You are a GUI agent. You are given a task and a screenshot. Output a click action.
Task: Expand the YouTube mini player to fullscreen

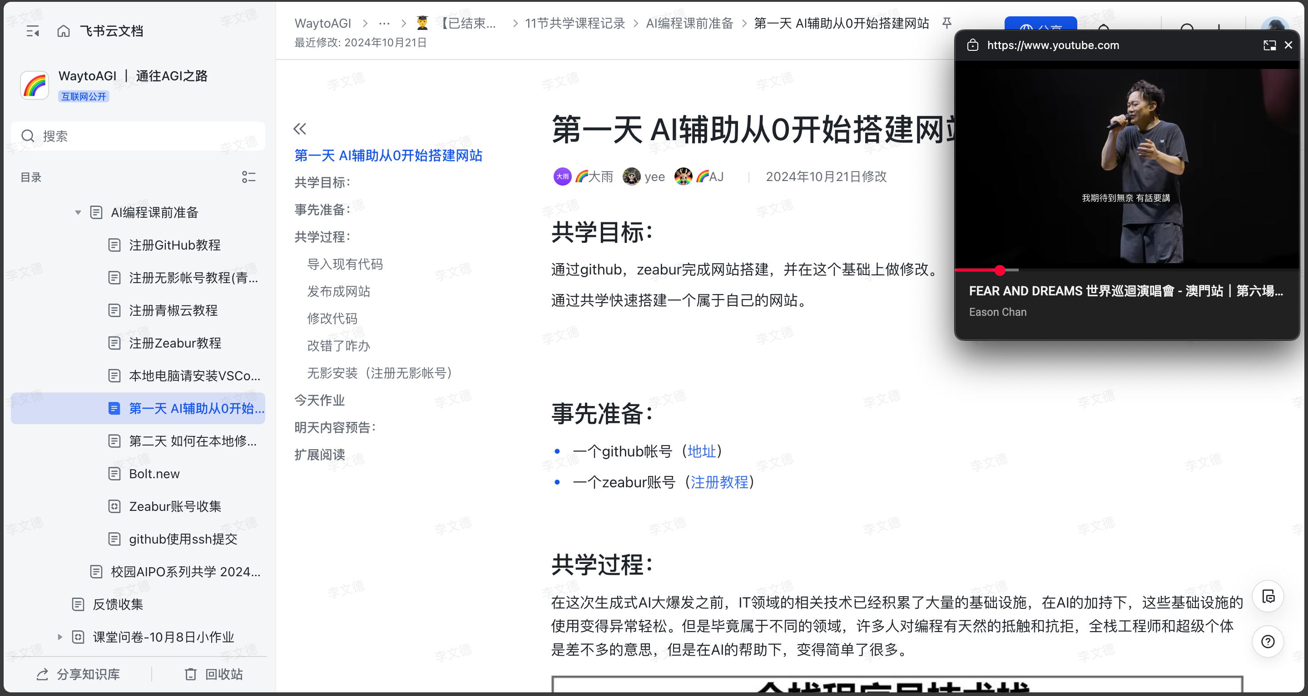1269,45
